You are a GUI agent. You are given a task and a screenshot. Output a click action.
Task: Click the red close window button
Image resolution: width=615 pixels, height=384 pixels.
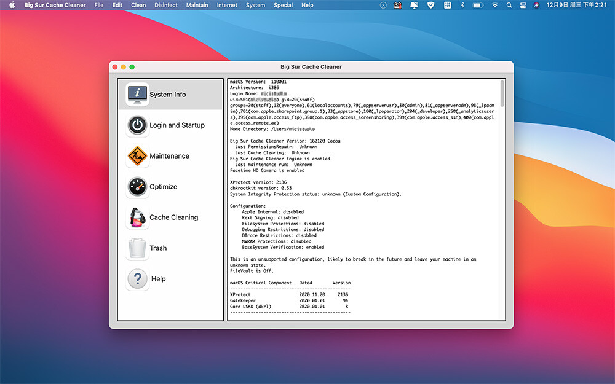point(114,67)
